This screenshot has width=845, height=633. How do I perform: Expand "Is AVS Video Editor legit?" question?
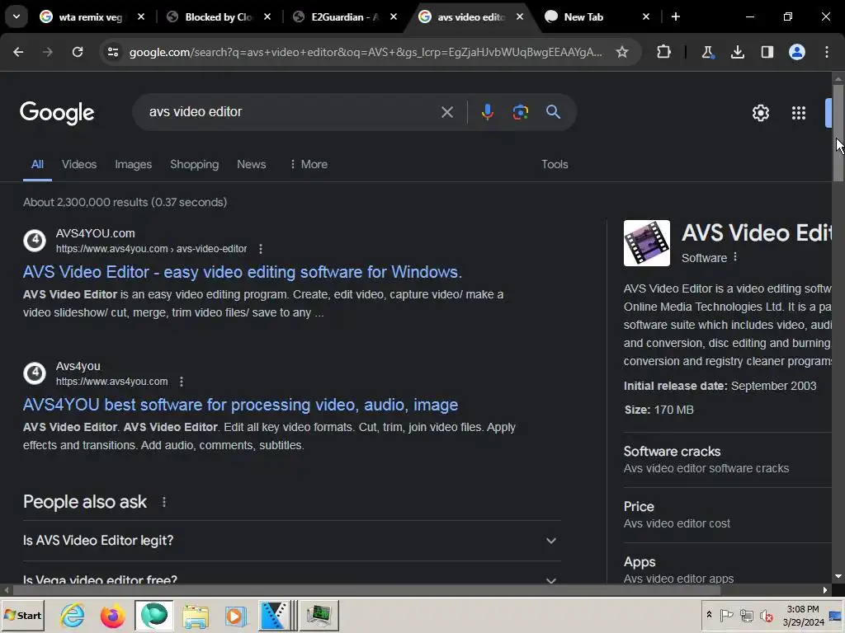pyautogui.click(x=291, y=541)
